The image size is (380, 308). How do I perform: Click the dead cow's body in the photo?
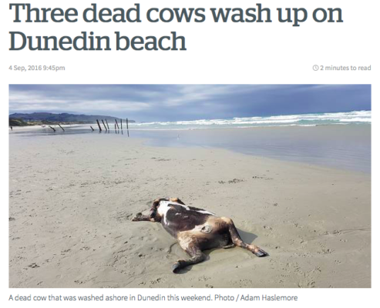click(x=195, y=226)
